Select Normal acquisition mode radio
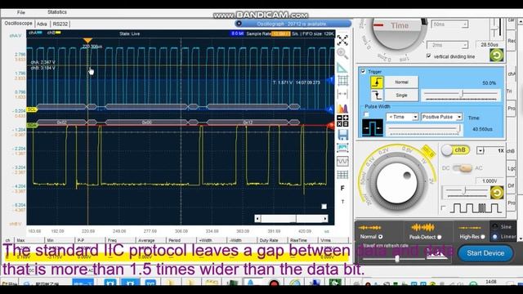Screen dimensions: 523x294 pos(380,237)
